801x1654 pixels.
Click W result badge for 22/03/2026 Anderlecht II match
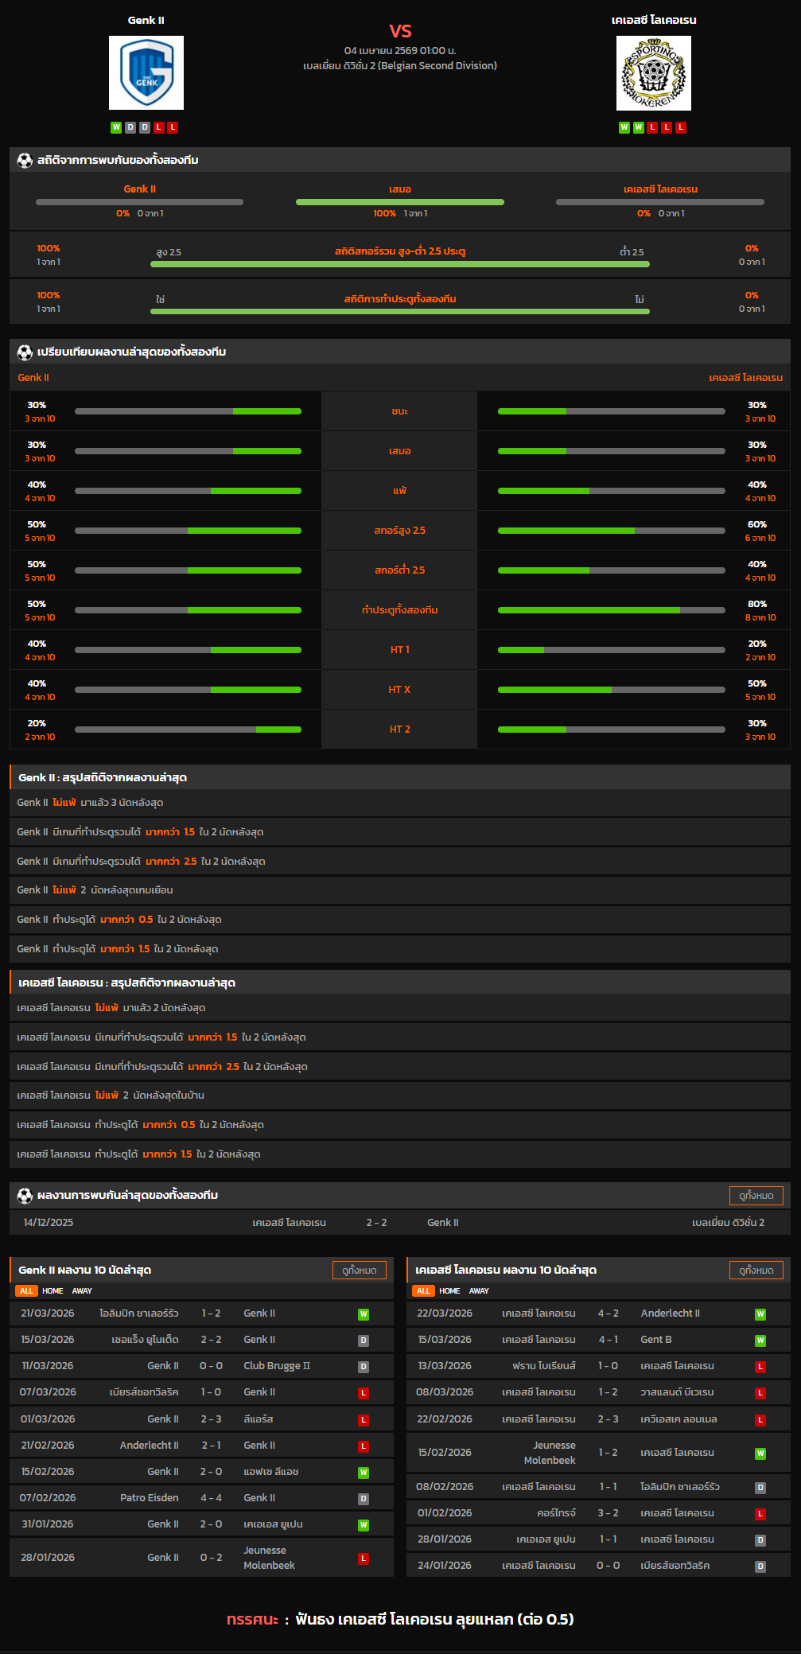point(760,1314)
